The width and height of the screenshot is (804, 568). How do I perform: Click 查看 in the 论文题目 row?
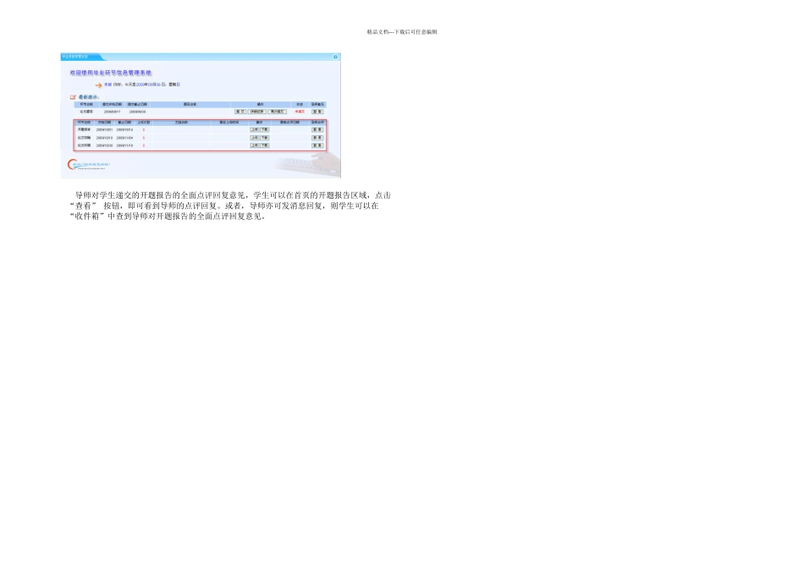[x=317, y=111]
